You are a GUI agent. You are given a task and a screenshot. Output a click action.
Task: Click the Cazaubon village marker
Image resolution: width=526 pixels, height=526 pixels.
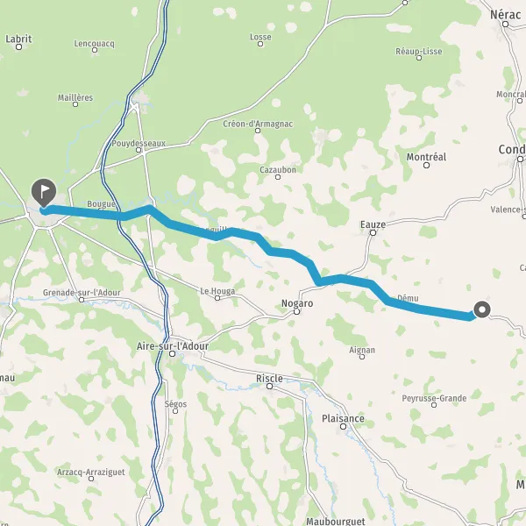tap(278, 177)
